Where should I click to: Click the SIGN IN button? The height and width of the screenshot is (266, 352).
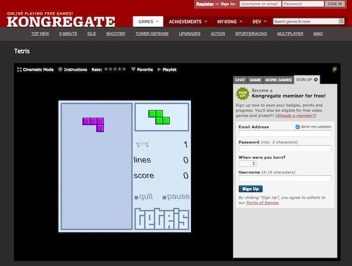click(x=335, y=4)
